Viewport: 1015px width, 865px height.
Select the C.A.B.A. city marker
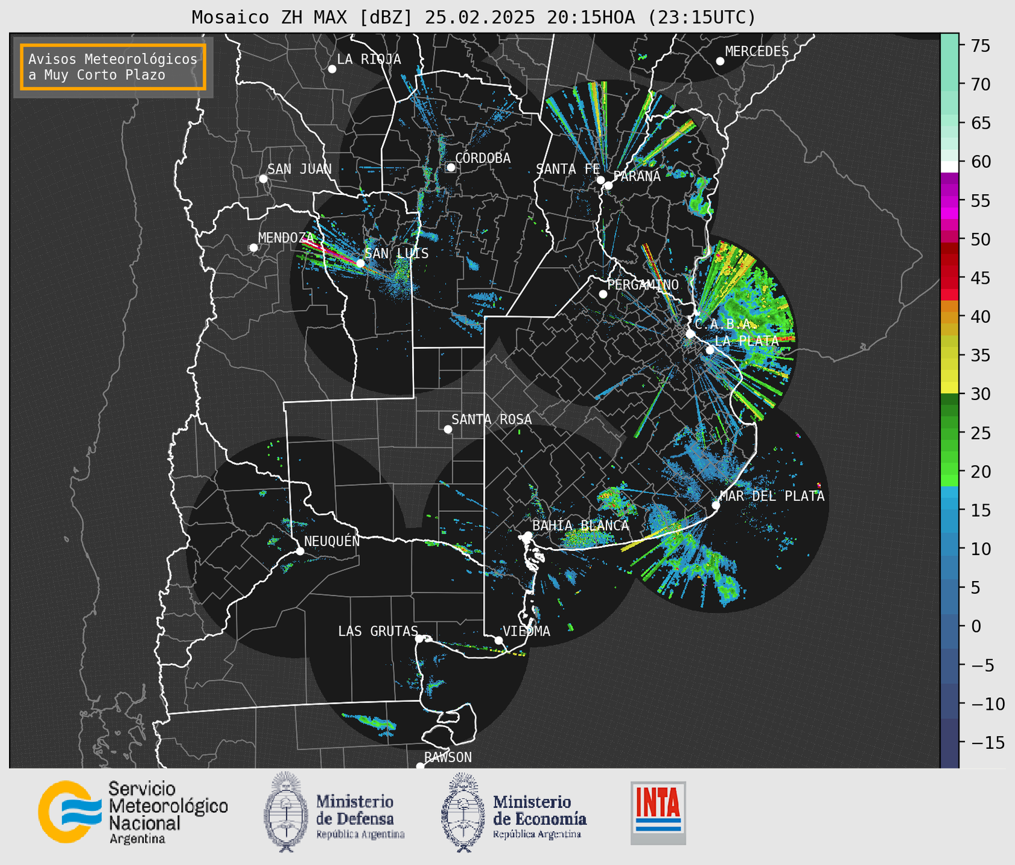(x=691, y=334)
